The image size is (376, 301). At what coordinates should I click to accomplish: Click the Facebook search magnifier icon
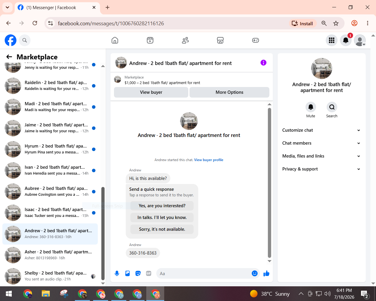[25, 40]
